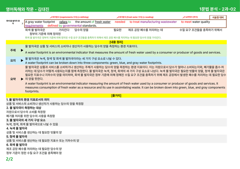Viewport: 240px width, 169px height.
Task: Click the line 녹색, 청색, 회색 물 발자국으로 나뉠 수 있음
Action: (x=32, y=124)
